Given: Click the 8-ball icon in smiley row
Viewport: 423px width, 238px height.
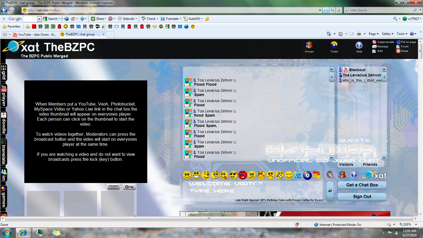Looking at the screenshot, I should tap(307, 175).
